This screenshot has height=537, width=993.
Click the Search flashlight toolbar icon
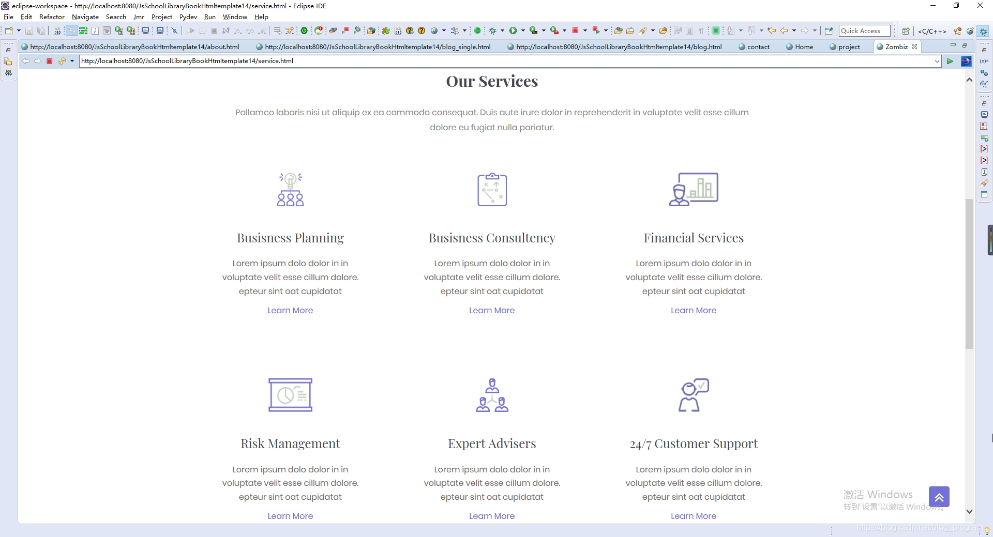click(643, 30)
